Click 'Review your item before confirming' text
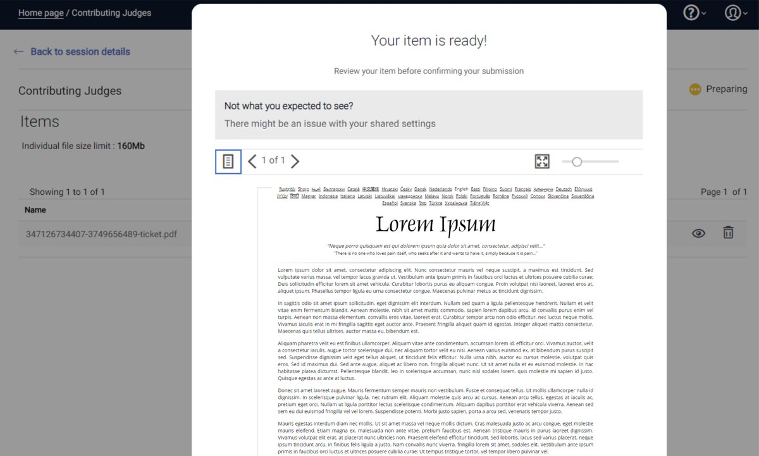The height and width of the screenshot is (456, 759). [x=429, y=71]
